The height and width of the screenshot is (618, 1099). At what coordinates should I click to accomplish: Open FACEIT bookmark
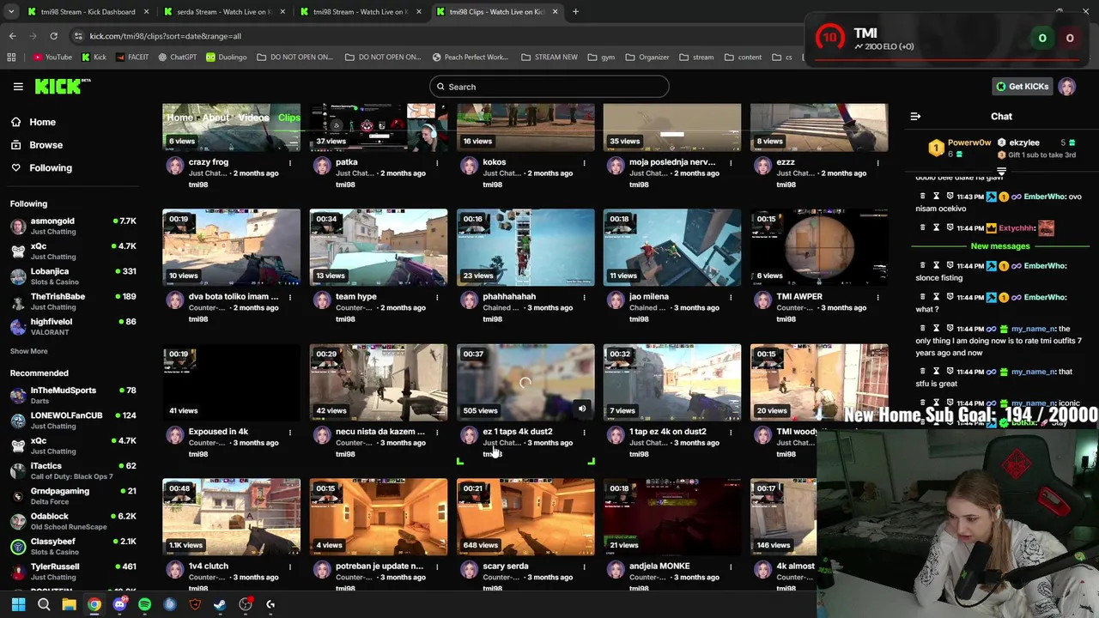tap(131, 58)
